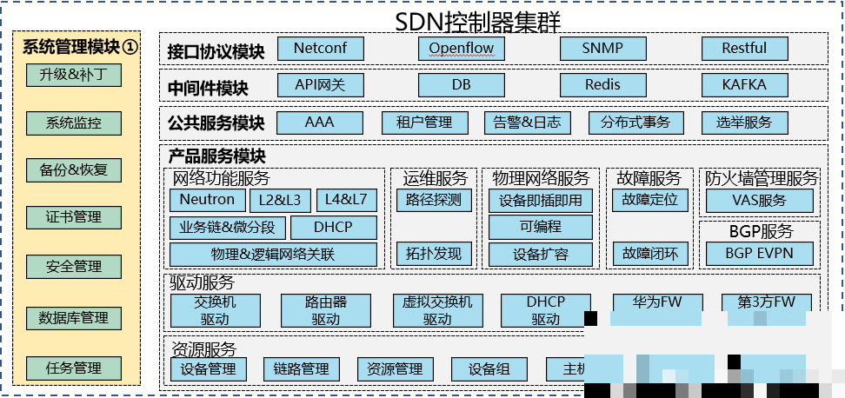Click the 物理&逻辑网络关联 box

273,255
